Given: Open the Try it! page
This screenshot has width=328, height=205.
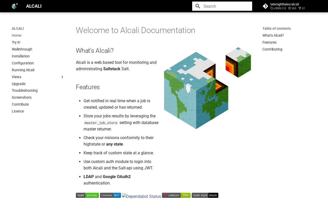Looking at the screenshot, I should (x=16, y=42).
